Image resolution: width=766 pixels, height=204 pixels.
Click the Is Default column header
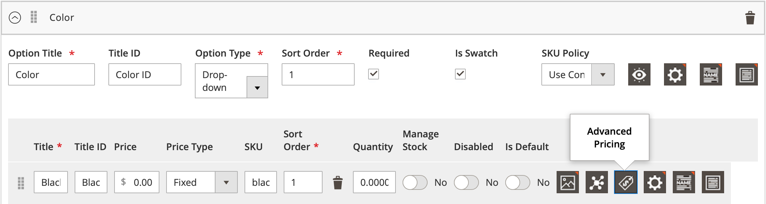click(x=527, y=147)
